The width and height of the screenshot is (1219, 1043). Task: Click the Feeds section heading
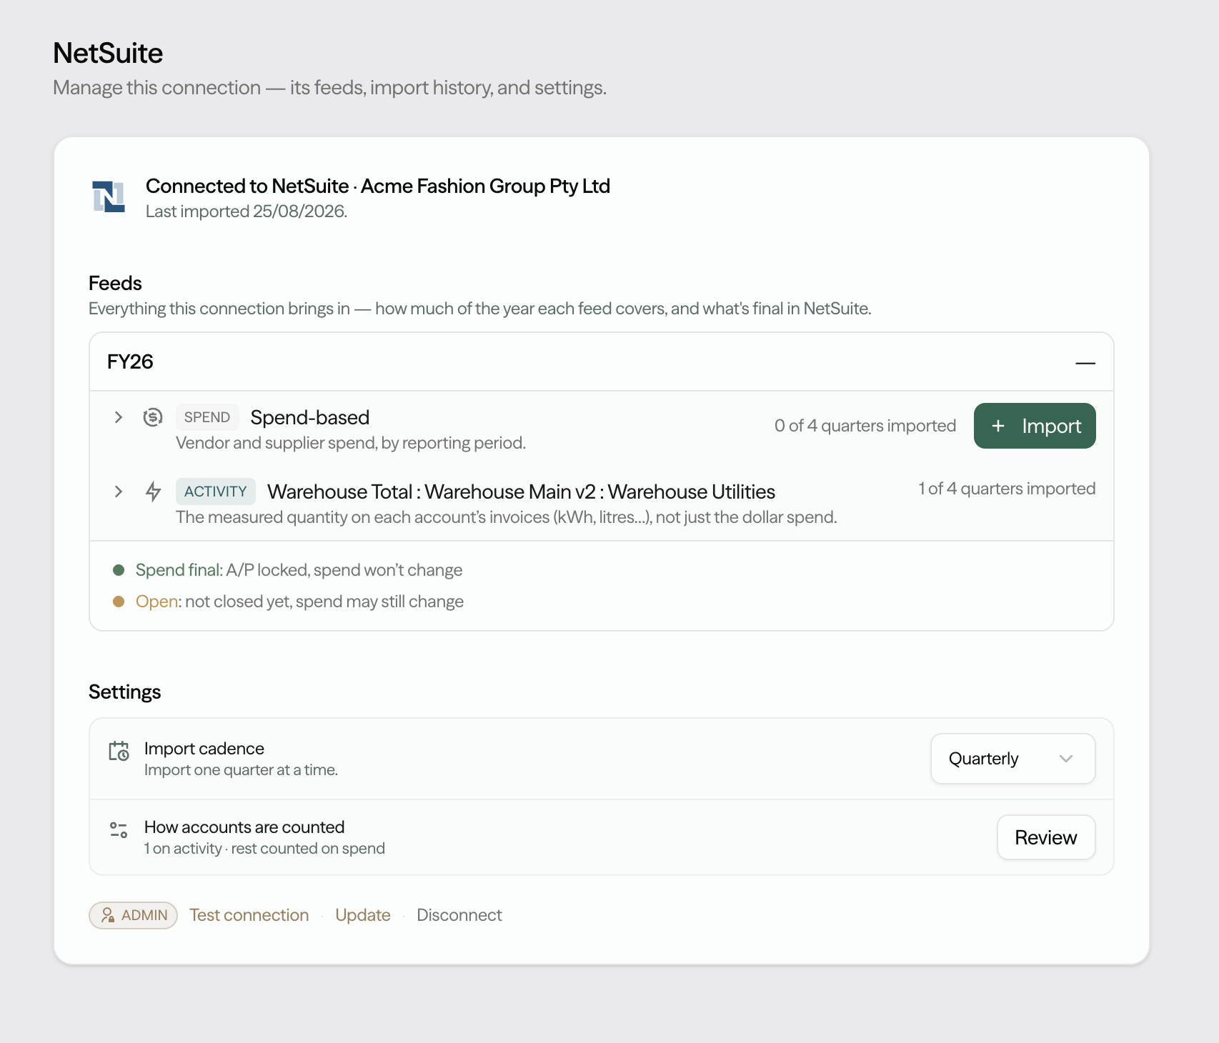coord(115,283)
